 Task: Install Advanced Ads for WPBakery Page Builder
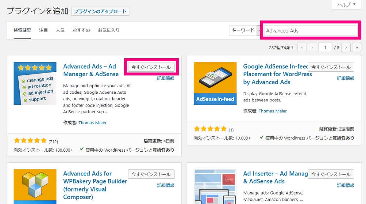point(151,174)
